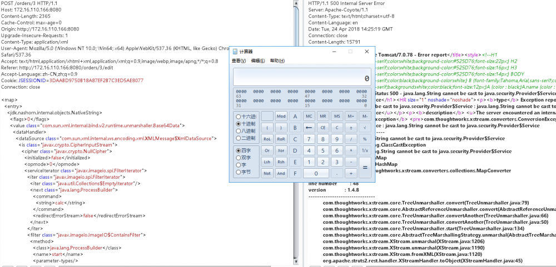
Task: Click the number 8 key
Action: pyautogui.click(x=322, y=139)
